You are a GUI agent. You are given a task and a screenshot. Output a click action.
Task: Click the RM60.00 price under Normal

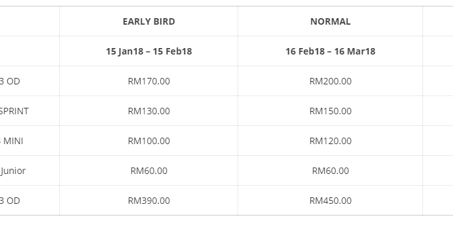(330, 171)
